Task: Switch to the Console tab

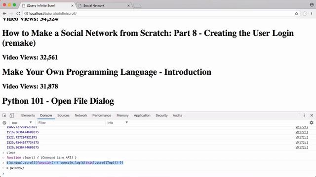Action: 46,116
